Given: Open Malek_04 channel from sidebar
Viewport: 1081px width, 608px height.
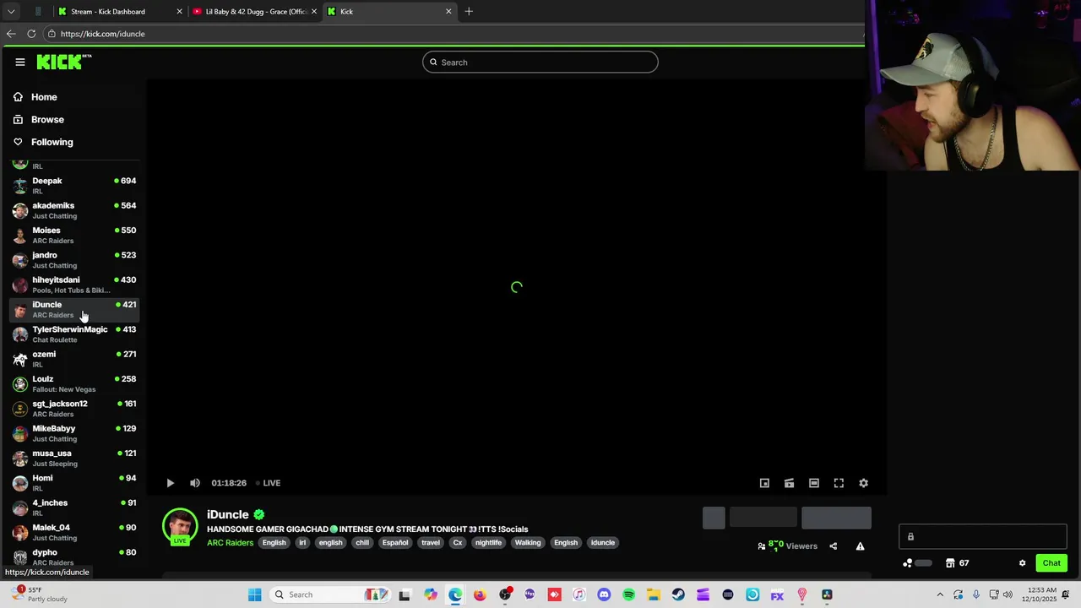Looking at the screenshot, I should pyautogui.click(x=74, y=532).
